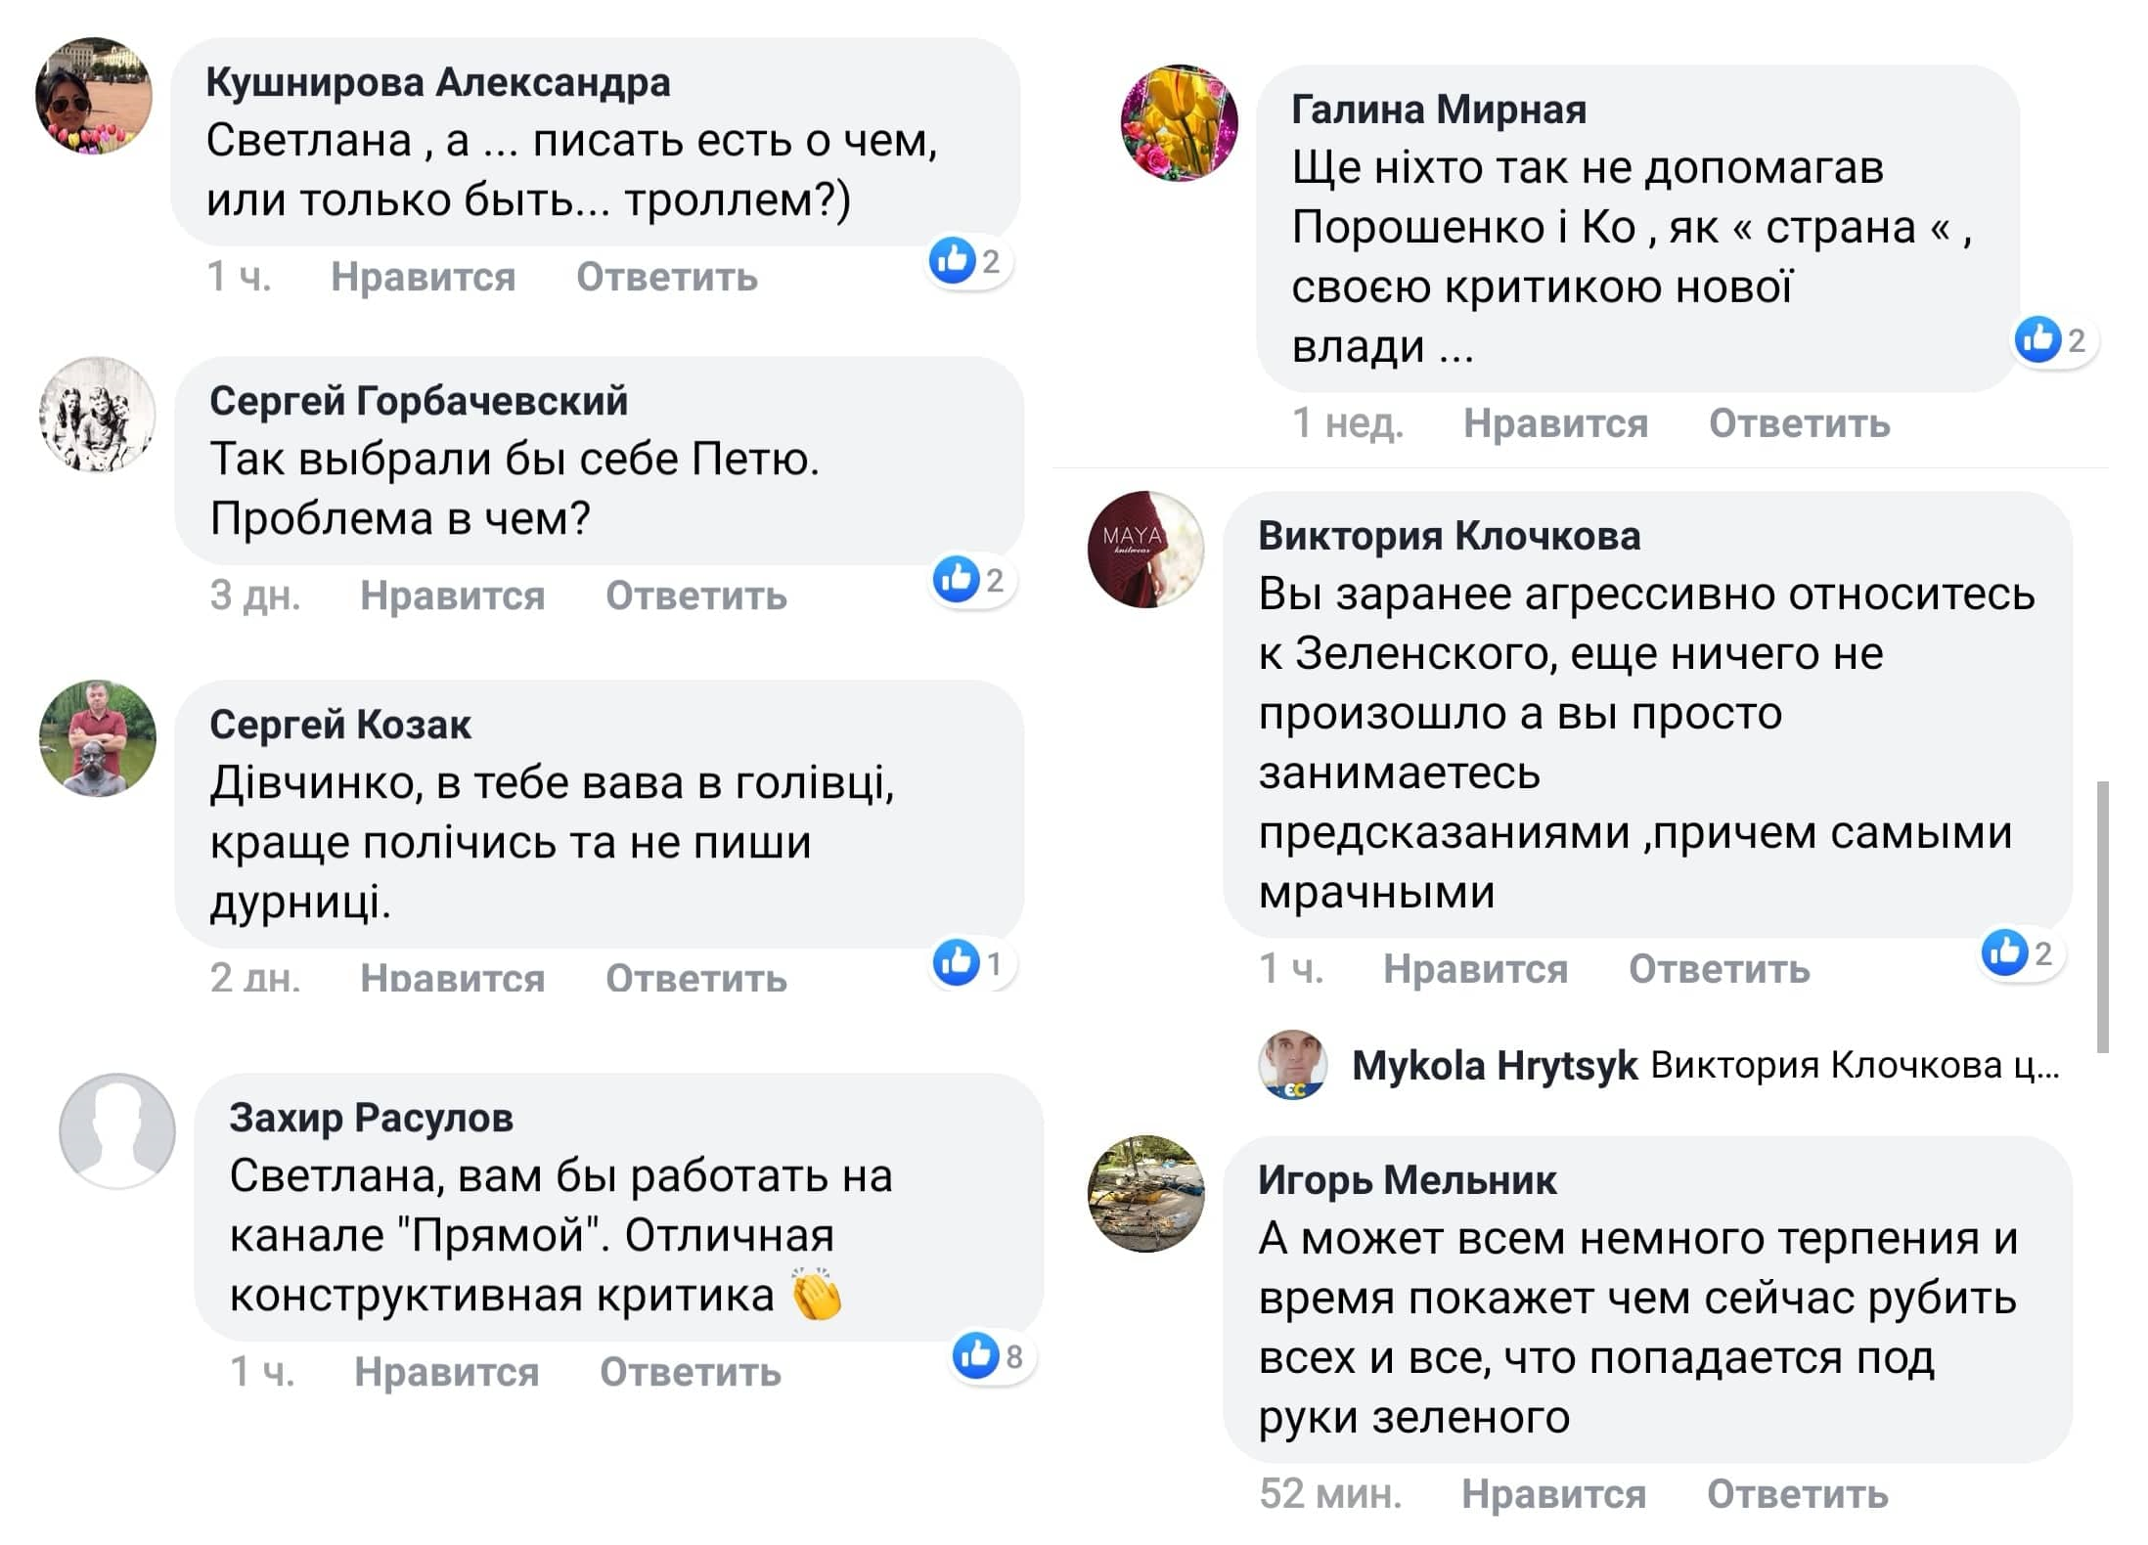Open Виктория Клочкова's MAYA avatar
This screenshot has width=2148, height=1545.
click(1145, 550)
